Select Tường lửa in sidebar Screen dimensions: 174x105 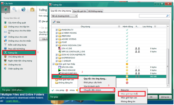pos(19,53)
